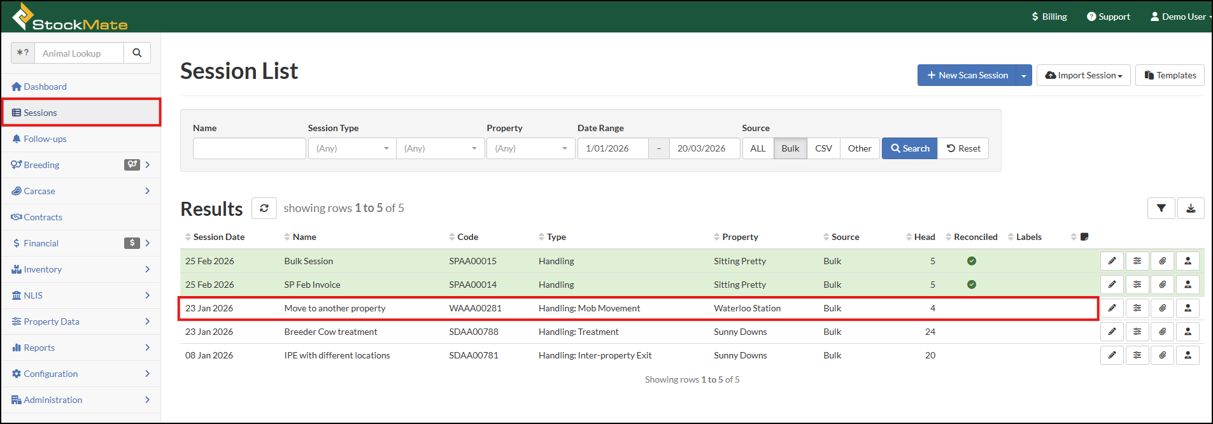Click the Name filter text field
The width and height of the screenshot is (1213, 424).
249,148
